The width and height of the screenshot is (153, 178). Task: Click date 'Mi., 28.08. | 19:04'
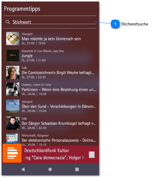(x=34, y=111)
